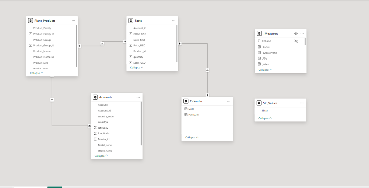The height and width of the screenshot is (188, 369).
Task: Click the Accounts table field scrollbar
Action: click(x=141, y=123)
